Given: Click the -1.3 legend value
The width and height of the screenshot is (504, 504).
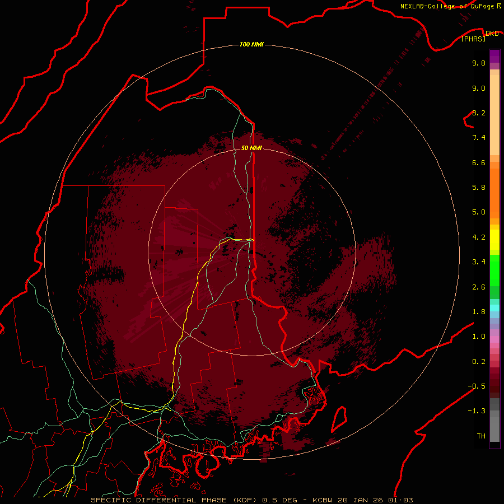Looking at the screenshot, I should 477,411.
